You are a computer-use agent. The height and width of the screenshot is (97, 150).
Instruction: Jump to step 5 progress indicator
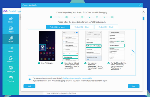(x=112, y=17)
